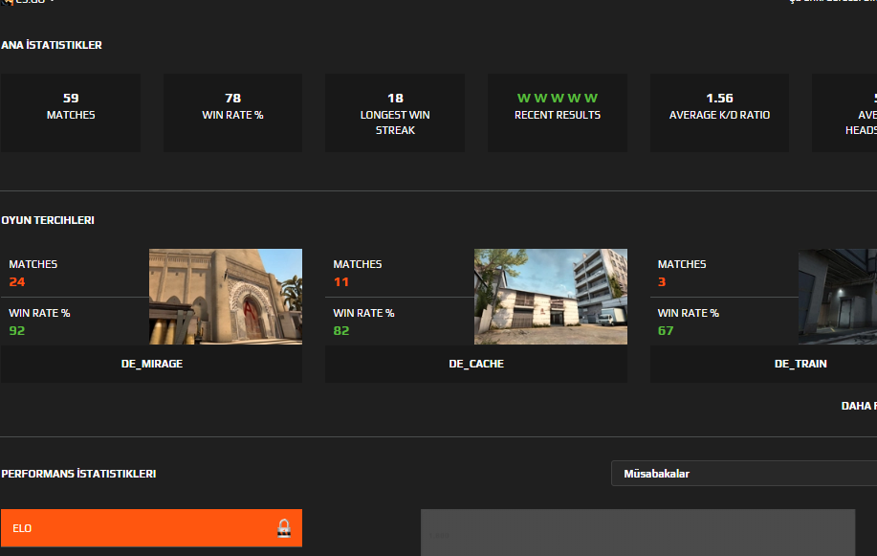
Task: Click the Recent Results W W W W W card
Action: click(x=557, y=113)
